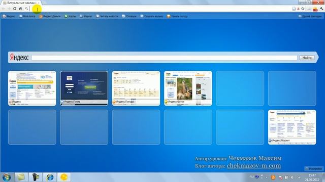325x182 pixels.
Task: Go to the home page icon
Action: [x=20, y=9]
